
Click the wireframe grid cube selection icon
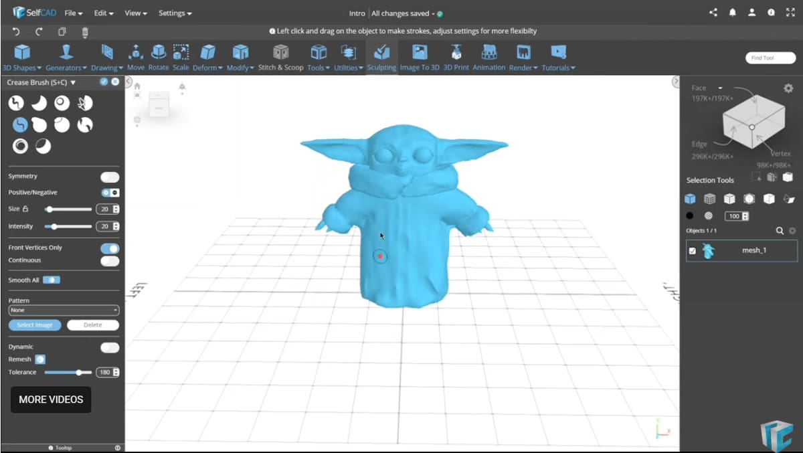710,199
